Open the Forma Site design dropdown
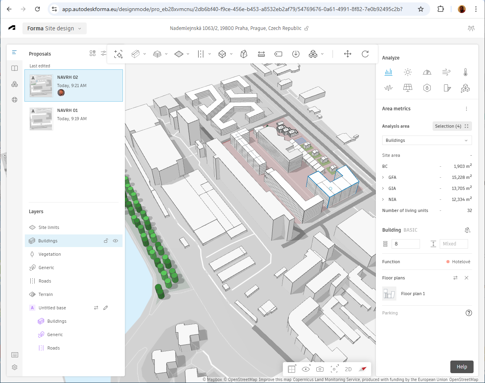The image size is (485, 383). [54, 28]
